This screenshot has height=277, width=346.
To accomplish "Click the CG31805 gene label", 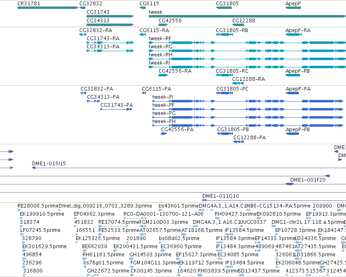I will pos(227,4).
